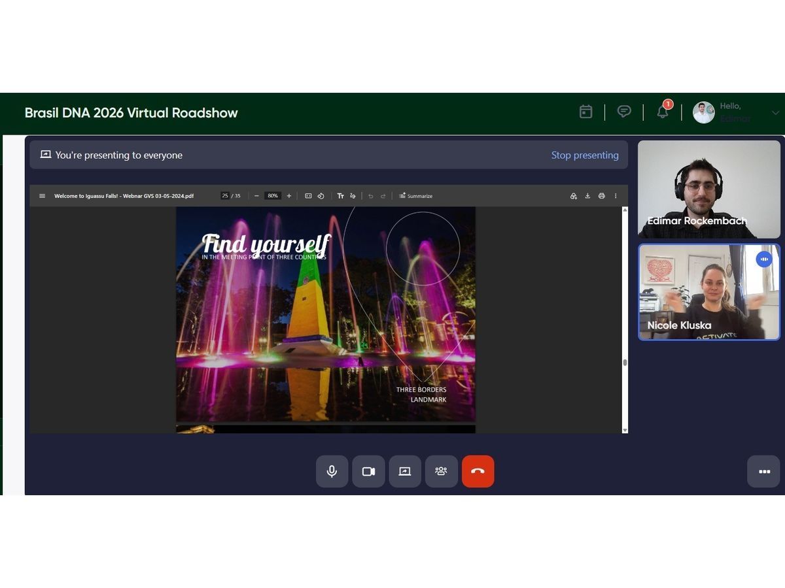Open the more options ellipsis button

click(764, 472)
